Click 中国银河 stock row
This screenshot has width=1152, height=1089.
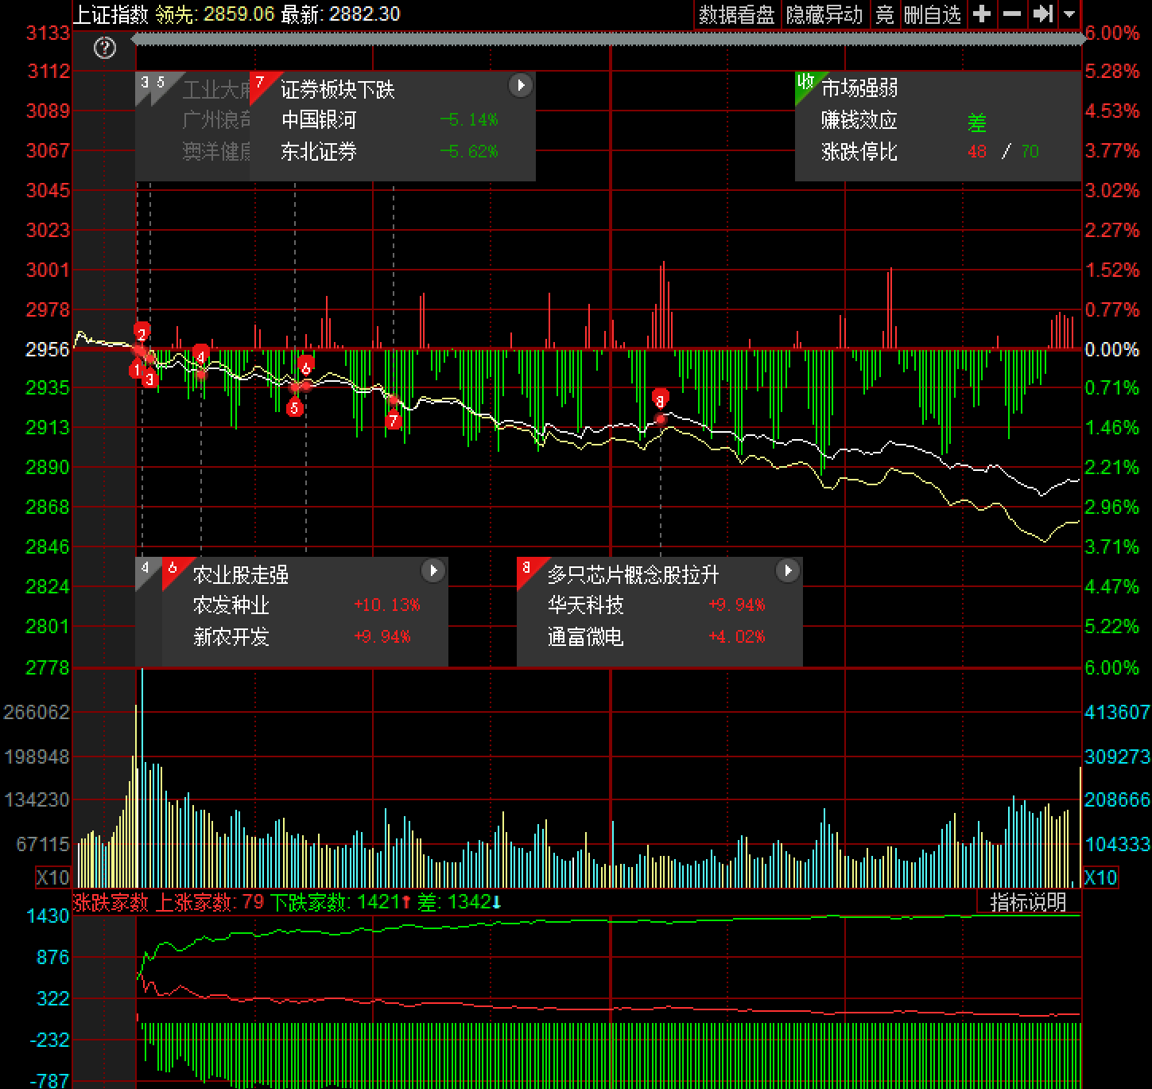click(x=392, y=120)
